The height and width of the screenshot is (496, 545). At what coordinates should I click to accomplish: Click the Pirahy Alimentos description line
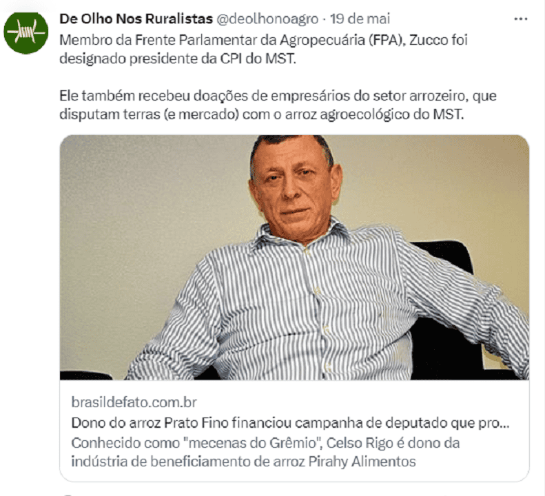pos(243,462)
